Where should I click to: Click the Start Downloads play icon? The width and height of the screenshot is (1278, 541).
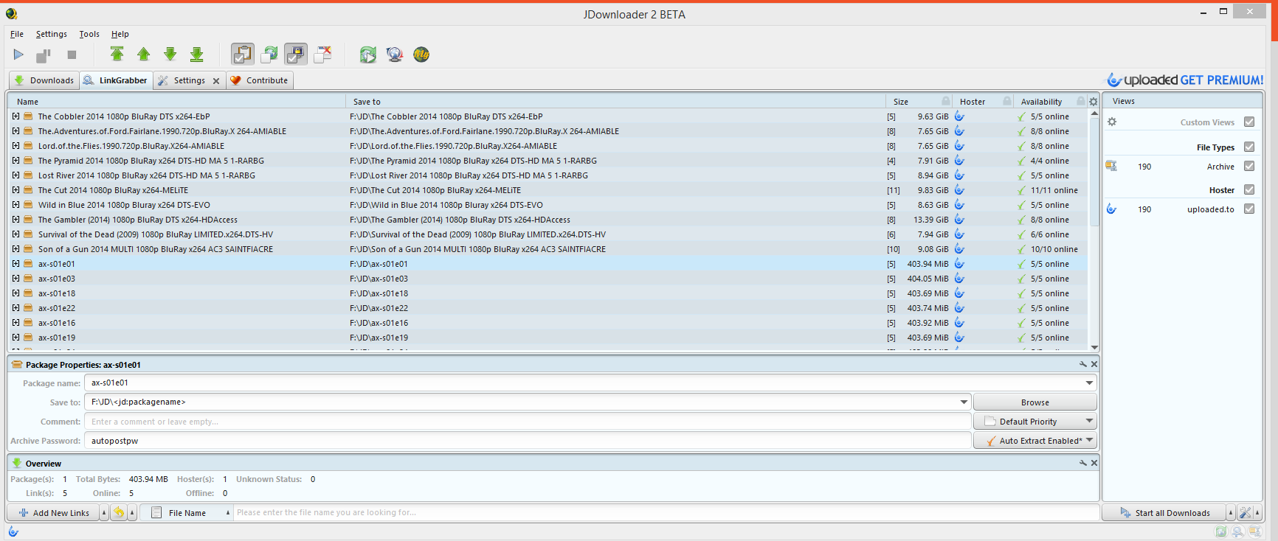(x=18, y=55)
